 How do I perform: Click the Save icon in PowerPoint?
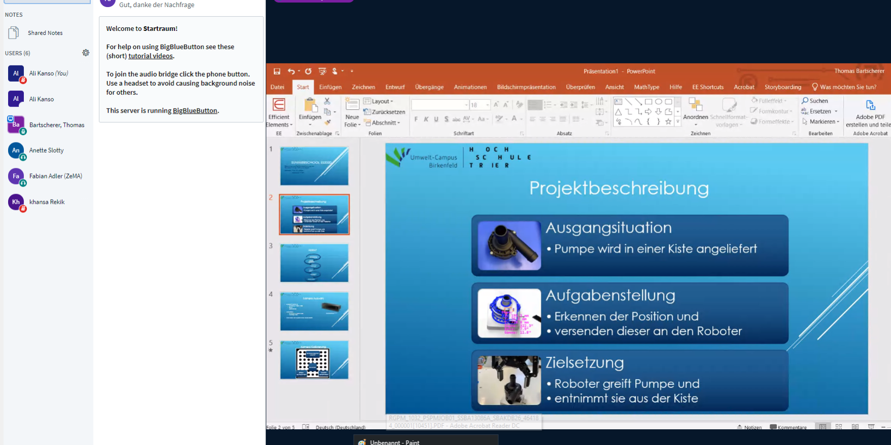point(277,71)
